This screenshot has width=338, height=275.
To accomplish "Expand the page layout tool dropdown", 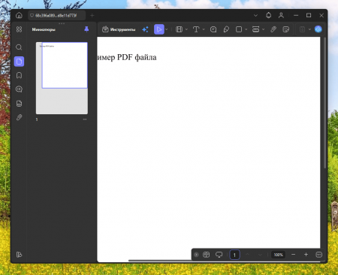I will [186, 29].
